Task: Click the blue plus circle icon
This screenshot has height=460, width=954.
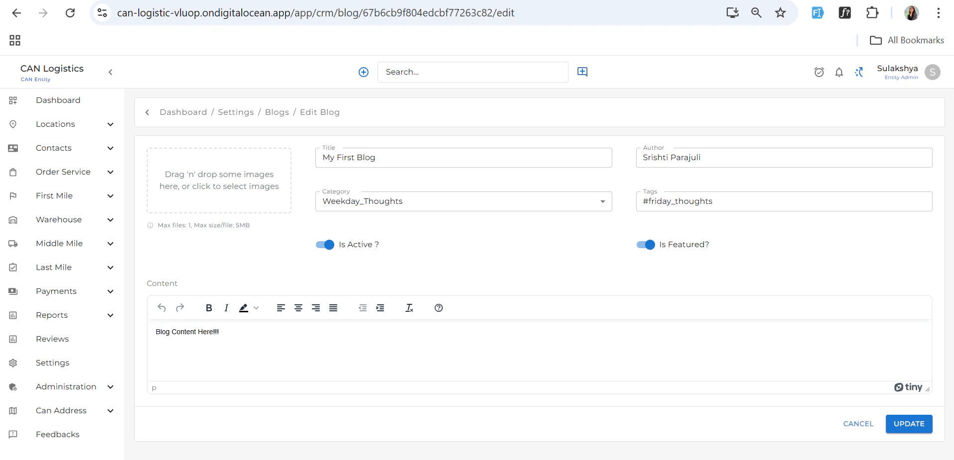Action: (364, 72)
